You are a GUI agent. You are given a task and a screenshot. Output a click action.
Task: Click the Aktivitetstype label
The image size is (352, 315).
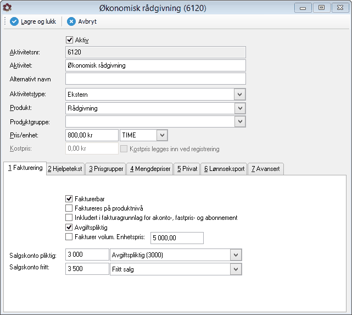coord(28,94)
